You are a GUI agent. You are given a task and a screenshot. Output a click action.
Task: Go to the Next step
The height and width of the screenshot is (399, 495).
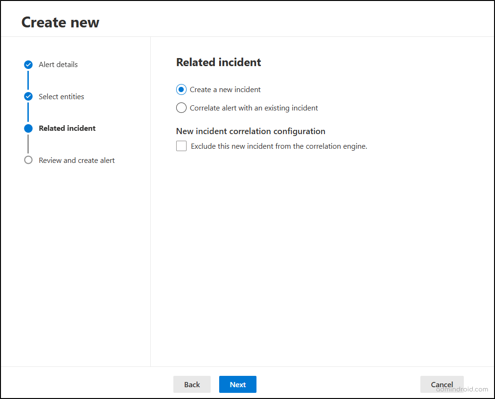click(x=238, y=384)
